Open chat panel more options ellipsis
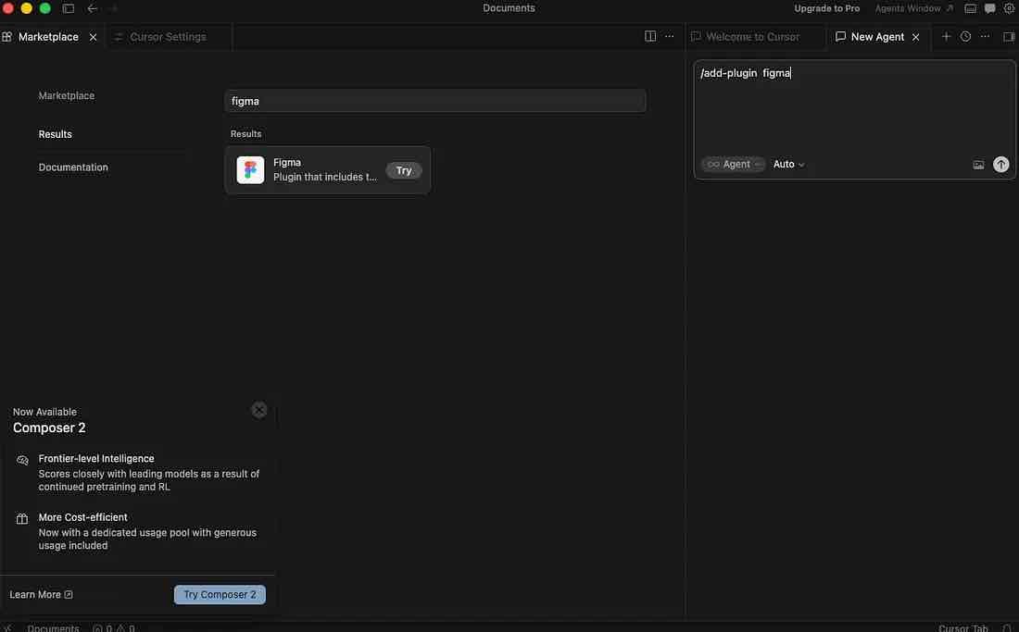Image resolution: width=1019 pixels, height=632 pixels. 986,36
